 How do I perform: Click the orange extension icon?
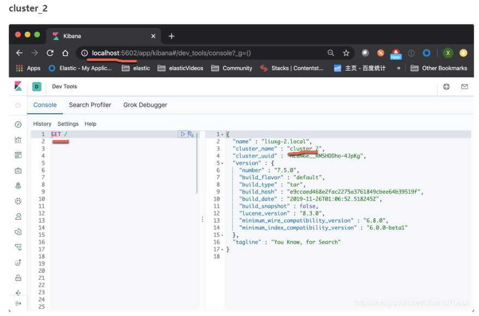point(381,53)
